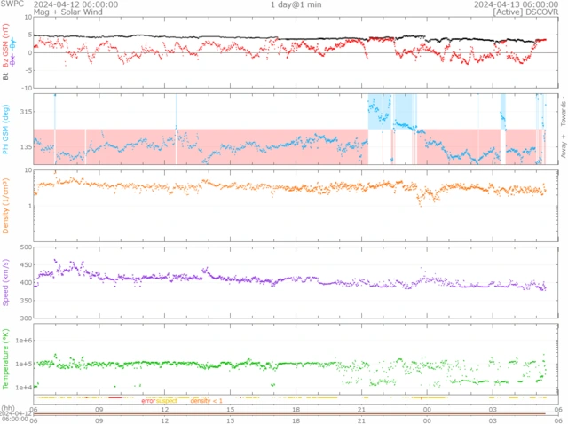Click the orange 'density < 1' legend entry

point(208,401)
